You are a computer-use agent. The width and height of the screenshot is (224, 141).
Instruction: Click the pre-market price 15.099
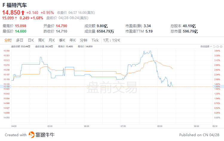[8, 18]
